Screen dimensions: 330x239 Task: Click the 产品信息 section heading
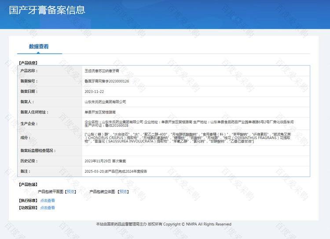coord(28,63)
